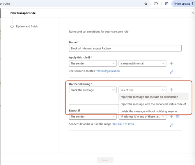Viewport: 195px width, 165px height.
Task: Delete the exception with the trash icon
Action: click(x=177, y=116)
